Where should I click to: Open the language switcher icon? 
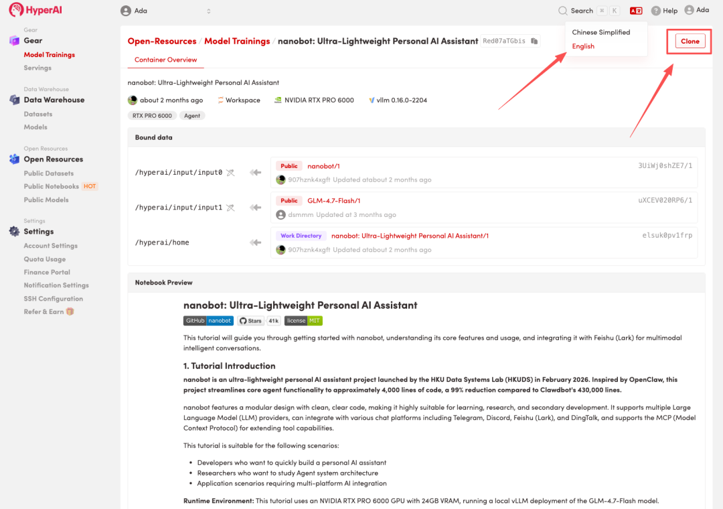click(635, 11)
